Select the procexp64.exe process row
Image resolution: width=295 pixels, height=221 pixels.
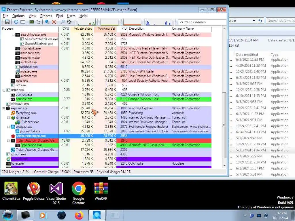[106, 131]
